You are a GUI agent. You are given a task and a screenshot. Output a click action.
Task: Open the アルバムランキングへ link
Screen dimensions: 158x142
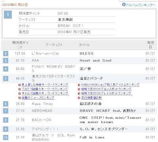point(141,5)
